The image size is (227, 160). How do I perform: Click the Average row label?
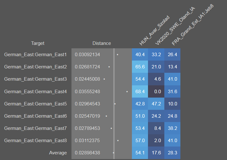click(x=58, y=153)
